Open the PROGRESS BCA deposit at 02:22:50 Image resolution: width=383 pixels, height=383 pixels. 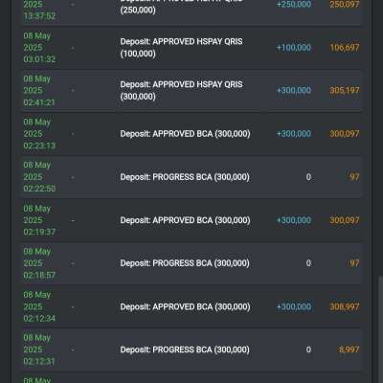tap(185, 177)
